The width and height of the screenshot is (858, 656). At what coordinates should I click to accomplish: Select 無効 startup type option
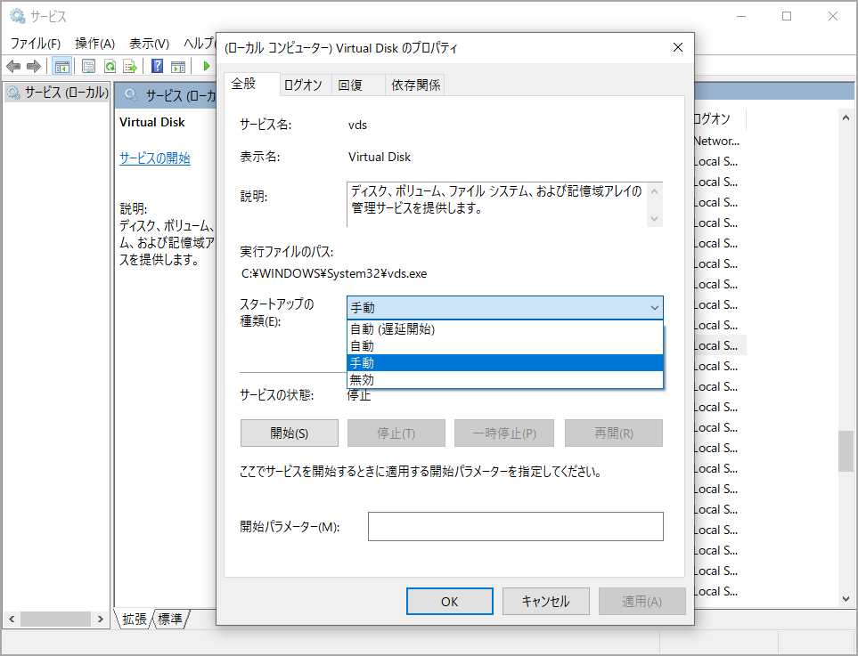pyautogui.click(x=505, y=380)
